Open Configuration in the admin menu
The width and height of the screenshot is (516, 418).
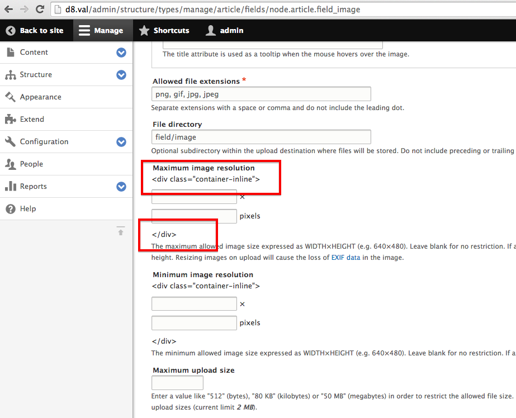coord(44,141)
